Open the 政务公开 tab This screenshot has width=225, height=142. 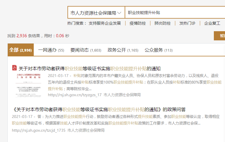coord(123,50)
